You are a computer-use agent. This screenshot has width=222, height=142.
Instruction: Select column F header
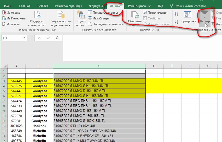190,66
